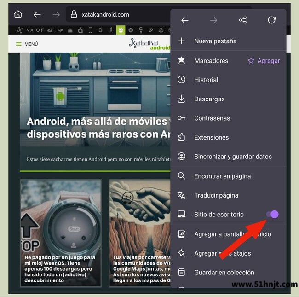Screen dimensions: 299x297
Task: Tap the Xataka Android logo
Action: [x=149, y=44]
